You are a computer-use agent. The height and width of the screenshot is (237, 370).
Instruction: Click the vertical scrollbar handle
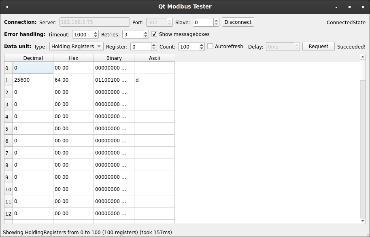pos(363,70)
